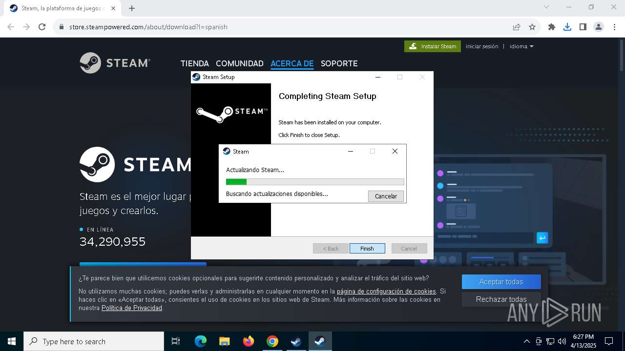Click the Steam browser tab
The height and width of the screenshot is (351, 625).
coord(62,8)
